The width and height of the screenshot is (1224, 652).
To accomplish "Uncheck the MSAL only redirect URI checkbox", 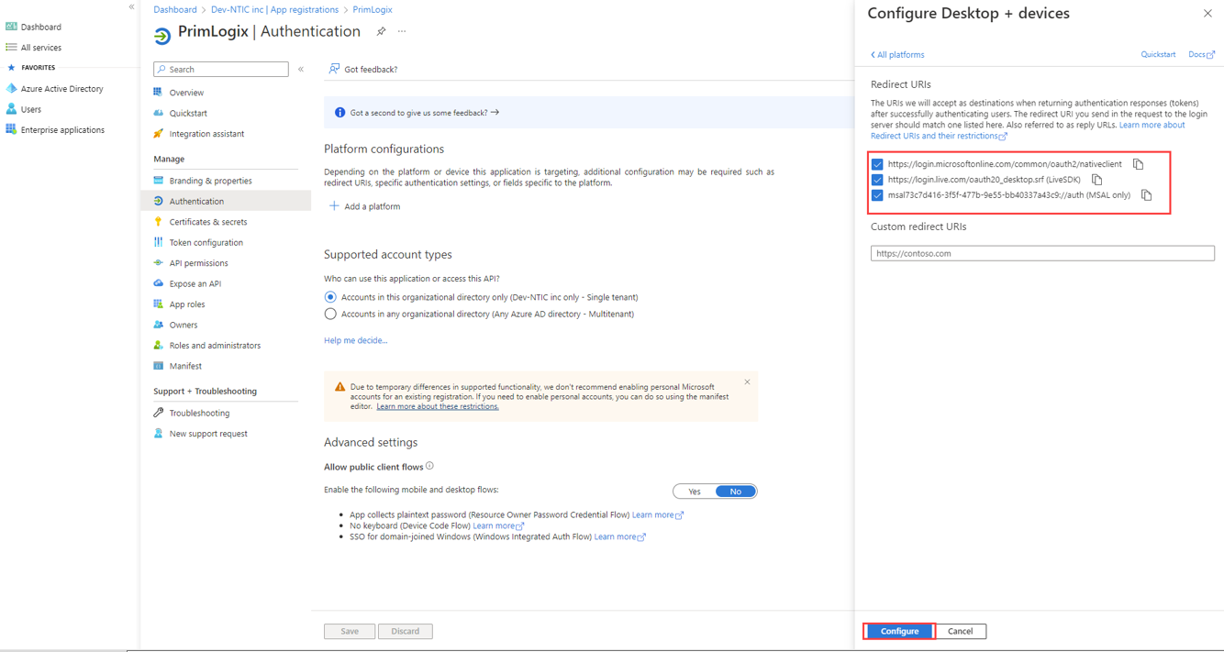I will [877, 195].
